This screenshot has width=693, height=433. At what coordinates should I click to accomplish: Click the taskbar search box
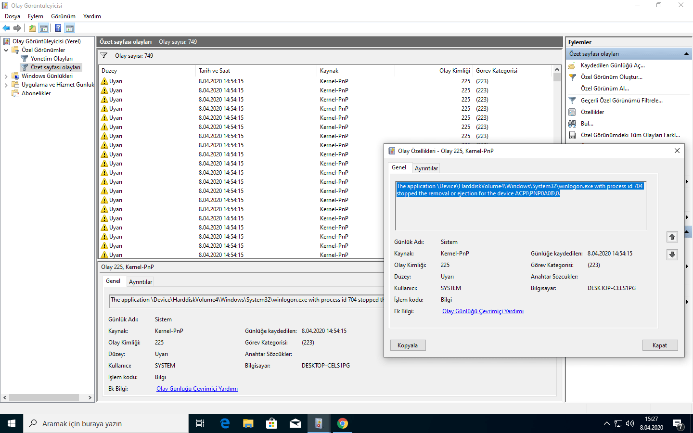coord(106,423)
